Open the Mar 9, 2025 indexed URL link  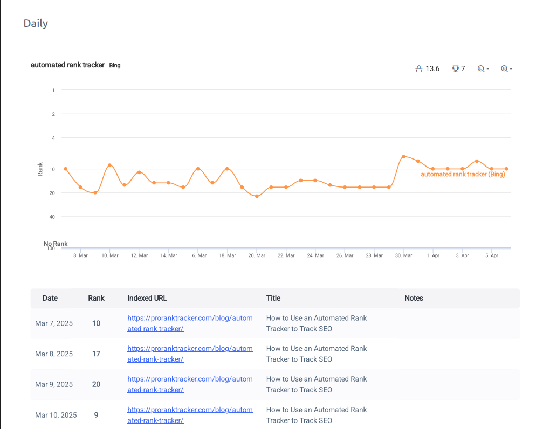[x=190, y=384]
